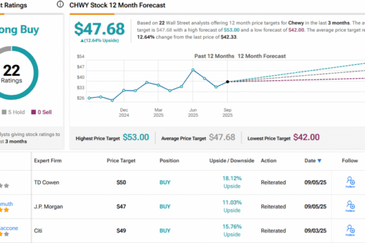Click the 0 Sell legend entry
Screen dimensions: 365x243
[x=41, y=112]
